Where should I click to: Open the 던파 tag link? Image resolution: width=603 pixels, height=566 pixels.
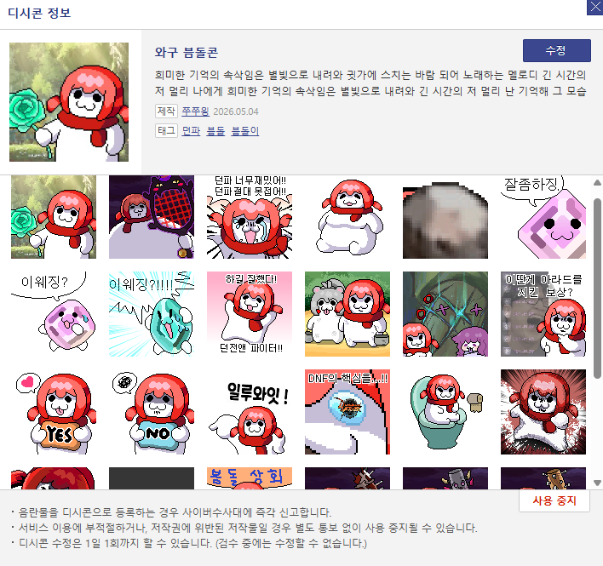(x=191, y=131)
